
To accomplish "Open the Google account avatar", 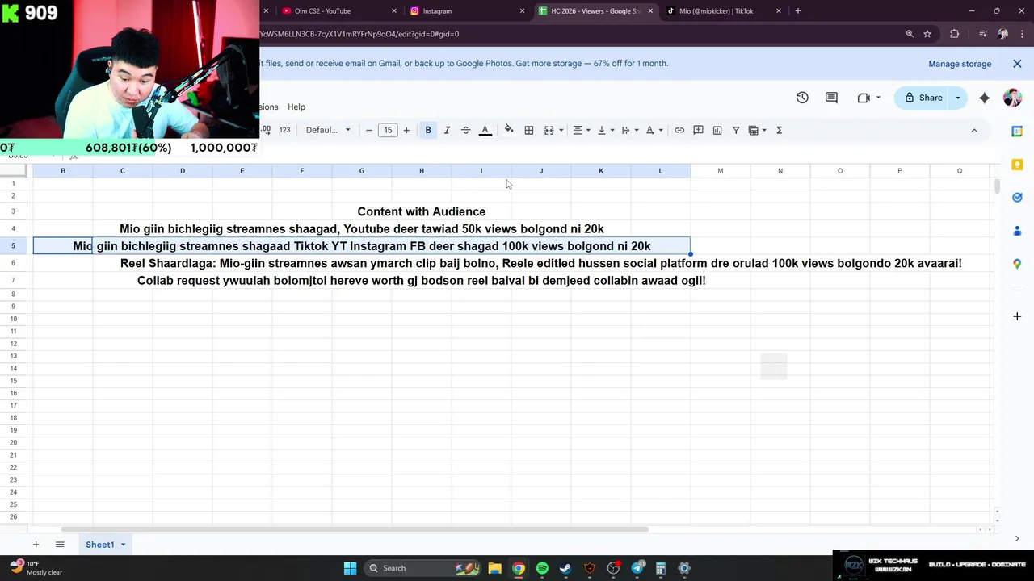I will [x=1012, y=98].
